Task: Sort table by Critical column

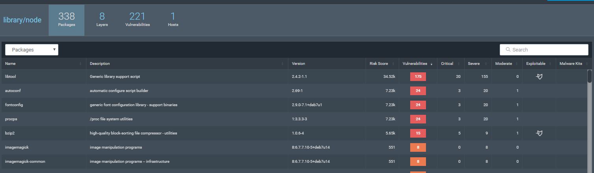Action: pyautogui.click(x=450, y=64)
